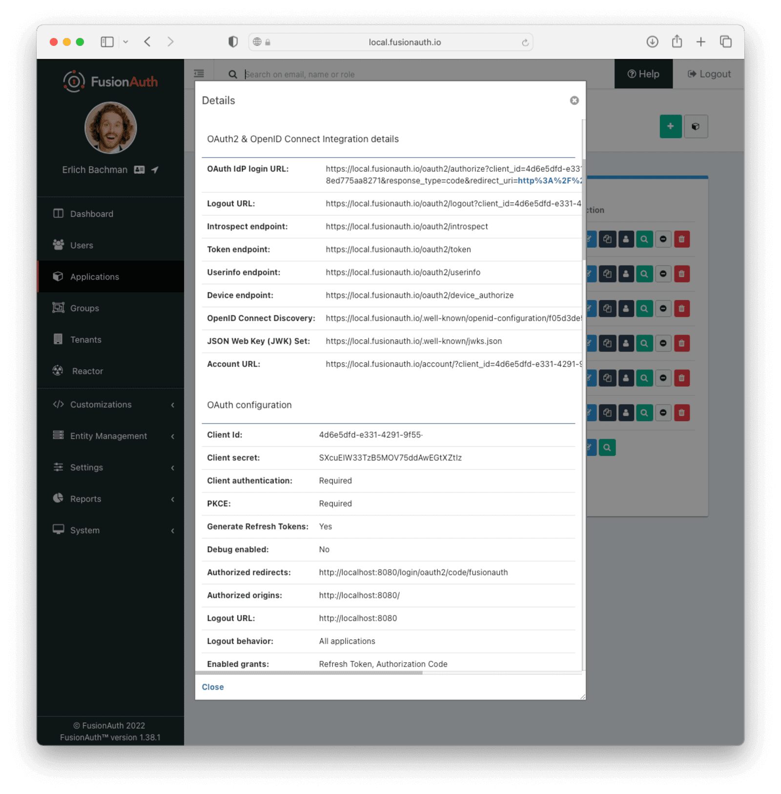Expand the System submenu
Viewport: 781px width, 794px height.
pos(111,530)
